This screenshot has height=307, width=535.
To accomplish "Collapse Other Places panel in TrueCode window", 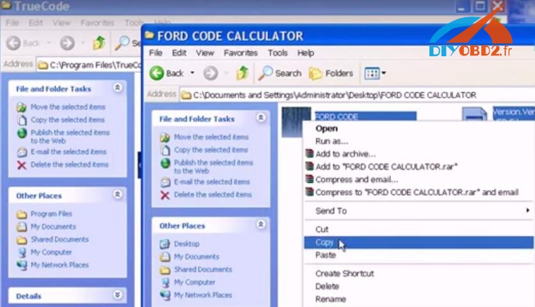I will coord(118,194).
